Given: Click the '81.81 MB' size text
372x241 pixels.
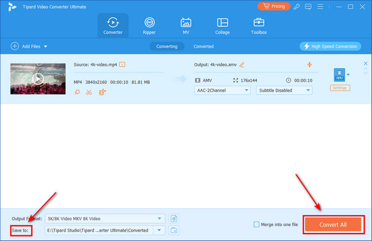Looking at the screenshot, I should click(141, 82).
